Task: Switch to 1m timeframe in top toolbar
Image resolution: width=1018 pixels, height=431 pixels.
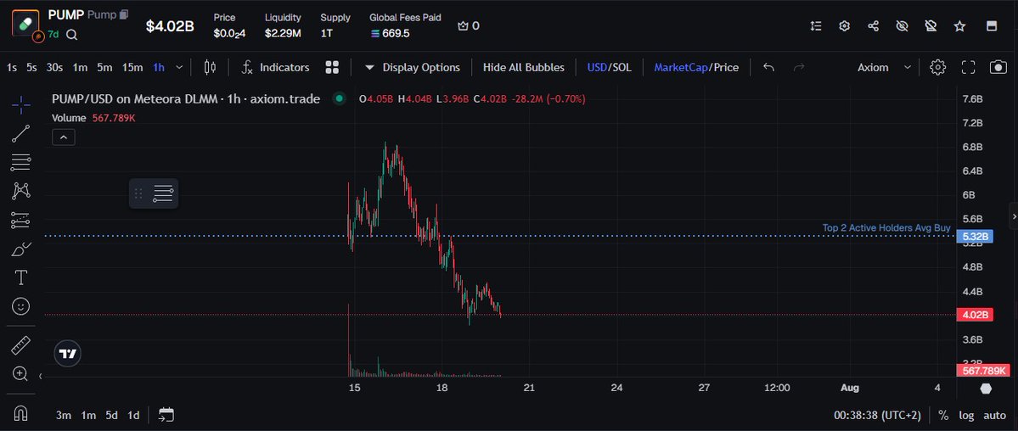Action: [x=80, y=67]
